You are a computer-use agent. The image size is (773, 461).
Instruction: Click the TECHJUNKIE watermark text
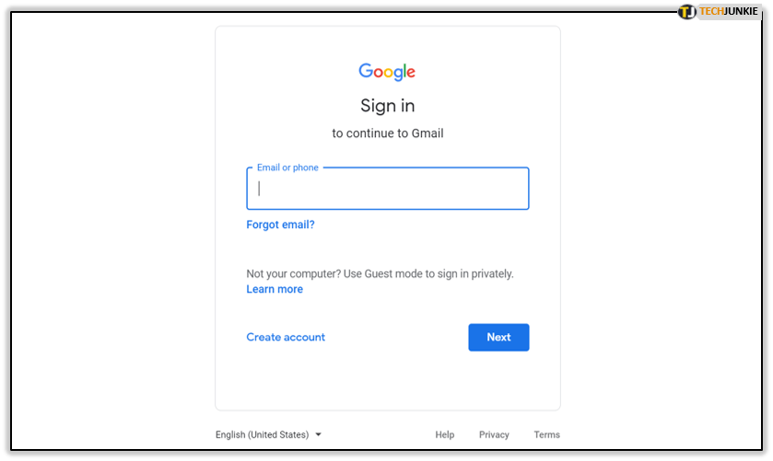coord(728,11)
